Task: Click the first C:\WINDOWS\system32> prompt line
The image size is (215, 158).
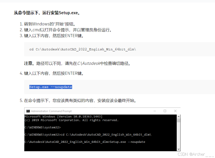Action: coord(42,127)
